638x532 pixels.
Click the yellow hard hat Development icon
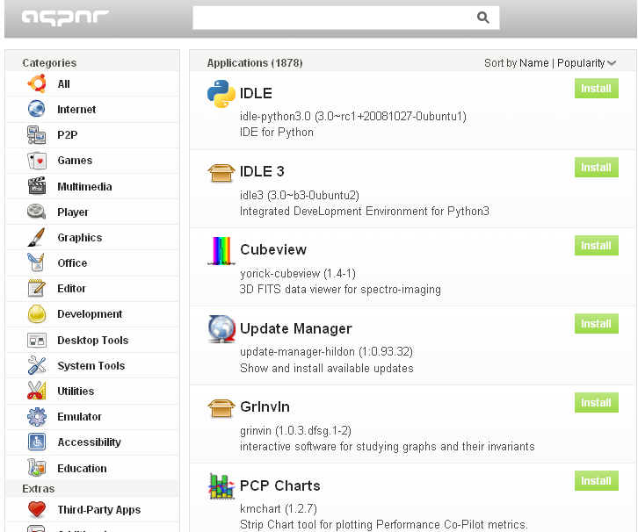37,313
